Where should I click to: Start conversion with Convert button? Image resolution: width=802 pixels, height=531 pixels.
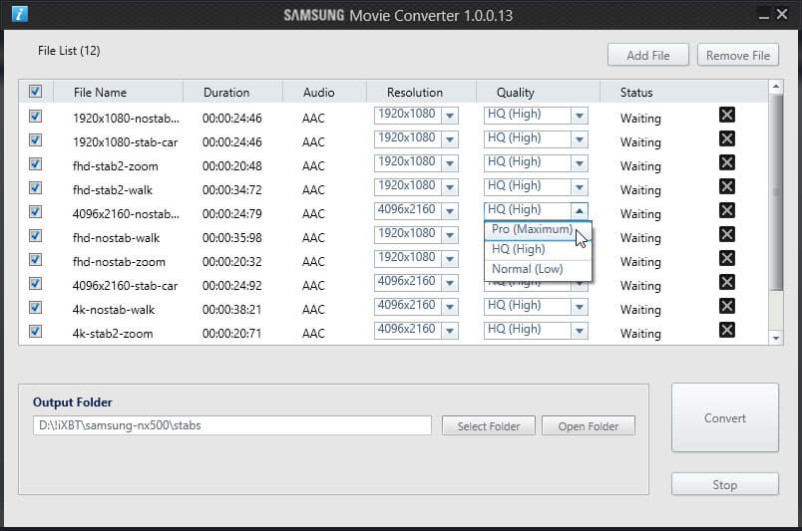click(x=725, y=418)
